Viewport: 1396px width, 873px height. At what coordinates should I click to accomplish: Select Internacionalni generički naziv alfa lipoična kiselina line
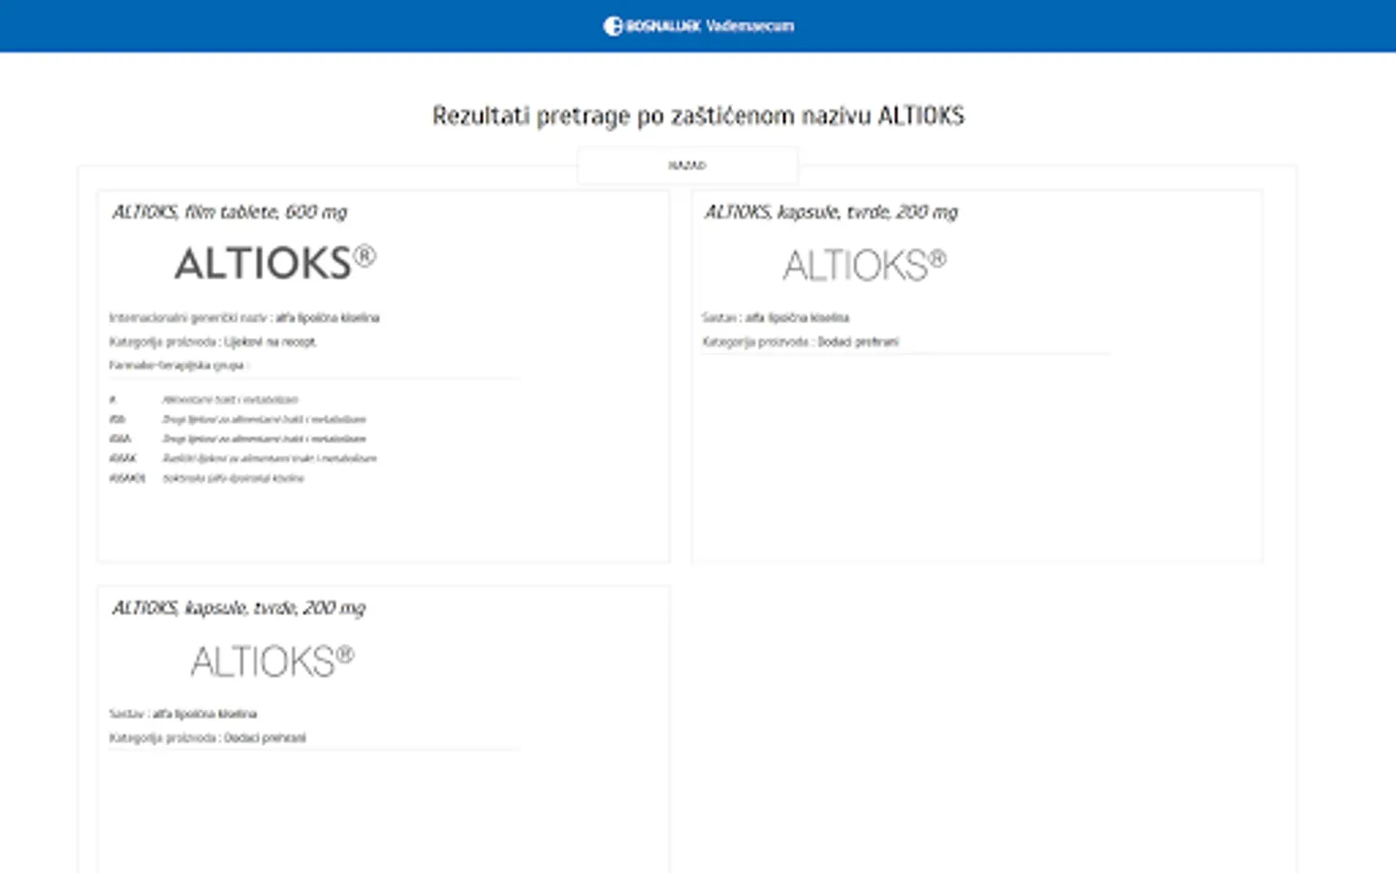click(x=244, y=318)
